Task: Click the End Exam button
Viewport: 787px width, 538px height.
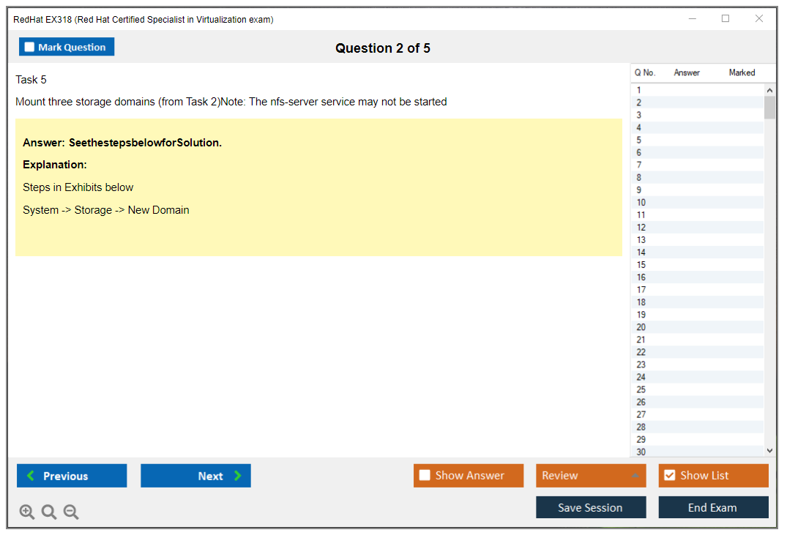Action: (712, 507)
